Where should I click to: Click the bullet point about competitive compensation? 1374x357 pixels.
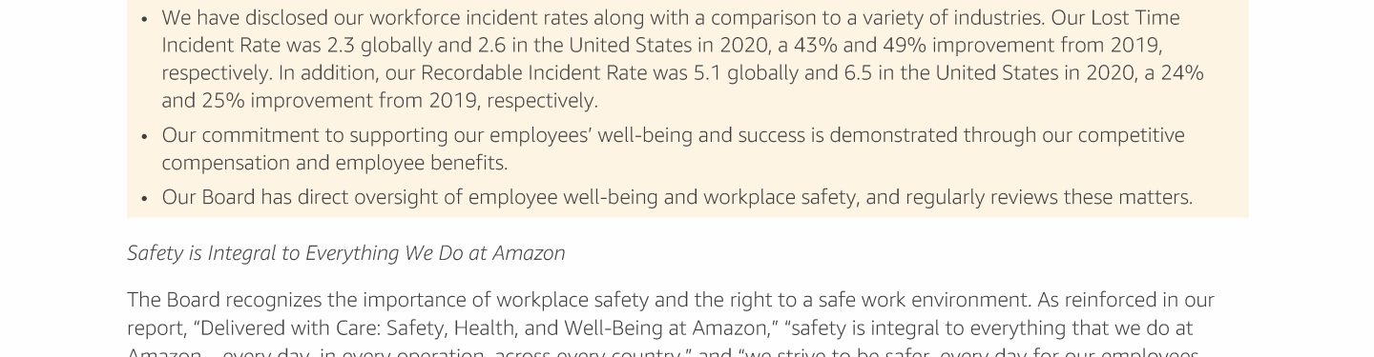pos(673,149)
